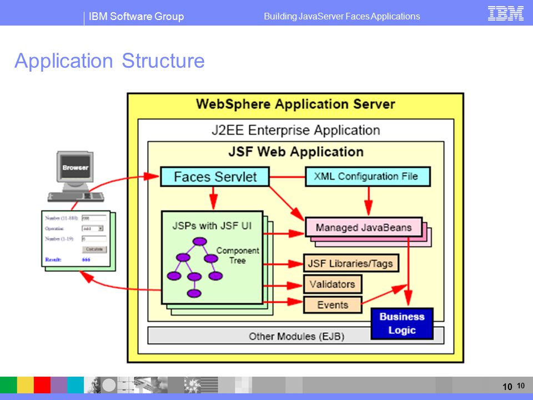Click the 'JSF Web Application' heading

296,152
